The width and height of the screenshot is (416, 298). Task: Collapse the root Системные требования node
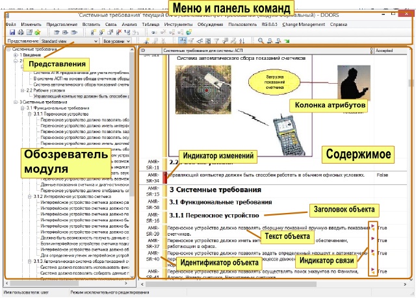(x=8, y=49)
